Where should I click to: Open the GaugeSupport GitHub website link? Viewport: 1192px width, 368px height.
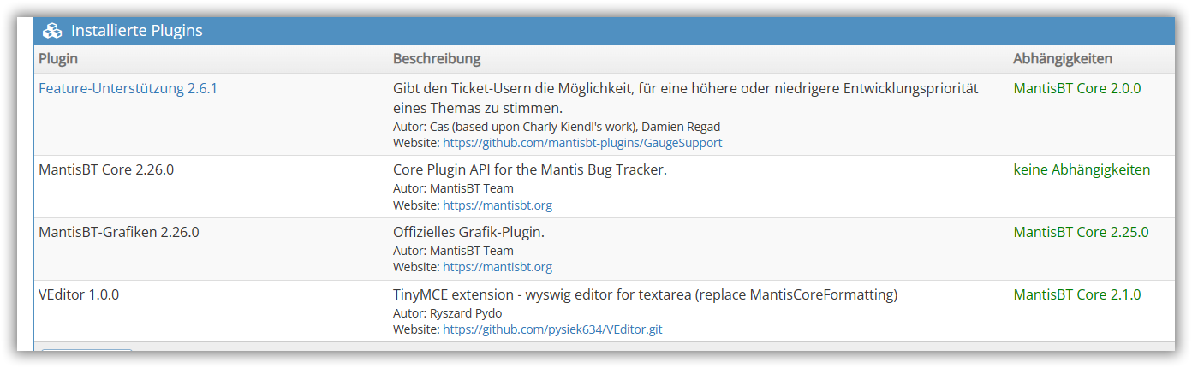pyautogui.click(x=582, y=143)
